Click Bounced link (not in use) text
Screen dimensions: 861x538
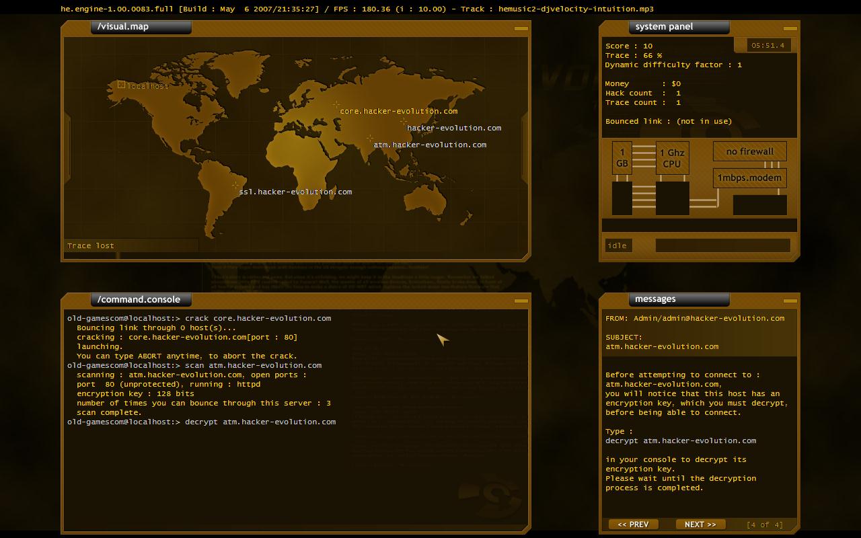tap(669, 121)
